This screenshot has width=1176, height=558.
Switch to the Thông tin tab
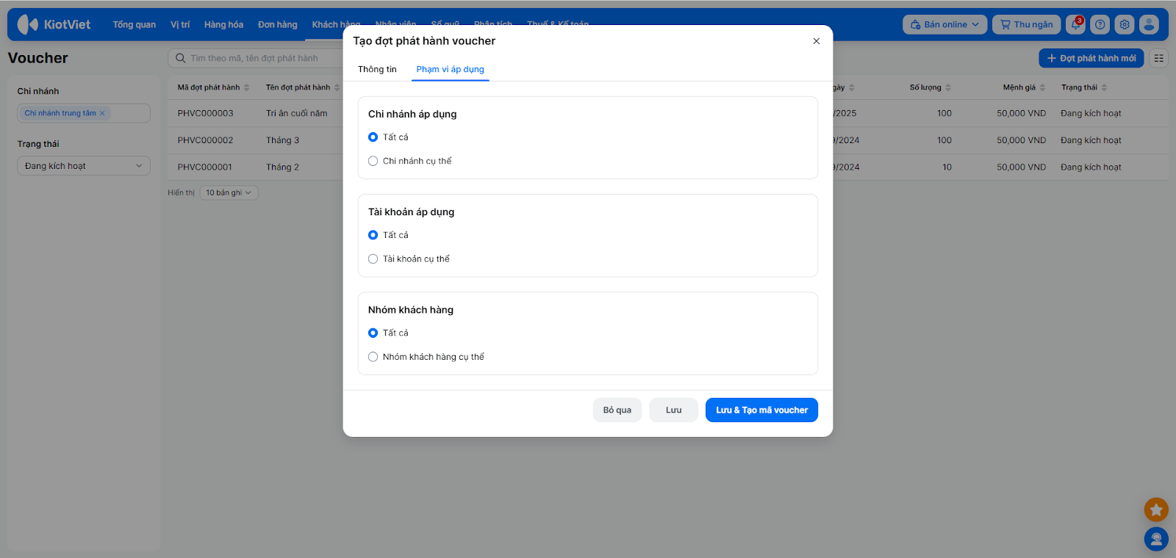(x=377, y=69)
